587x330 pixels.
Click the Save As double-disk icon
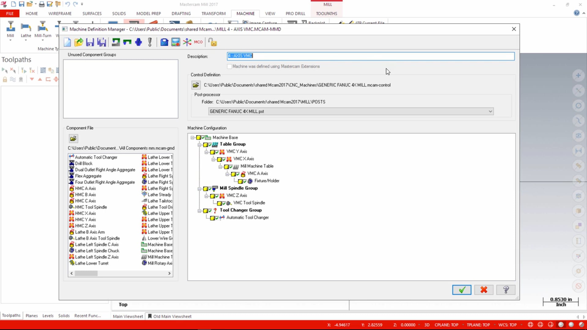(x=102, y=42)
